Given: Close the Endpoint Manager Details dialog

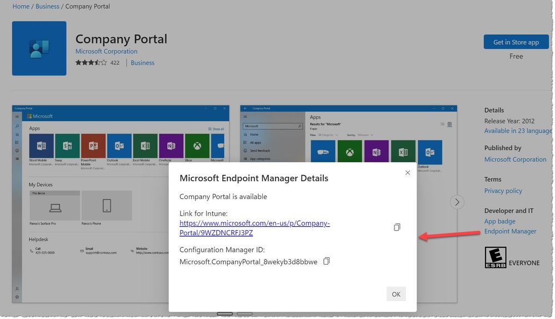Looking at the screenshot, I should click(407, 173).
